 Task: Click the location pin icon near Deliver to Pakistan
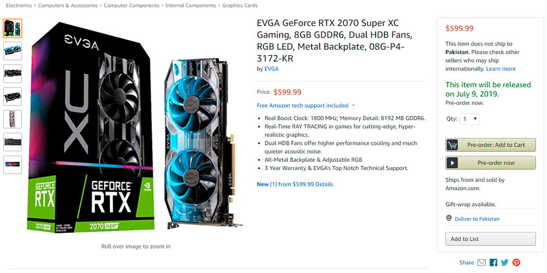449,218
